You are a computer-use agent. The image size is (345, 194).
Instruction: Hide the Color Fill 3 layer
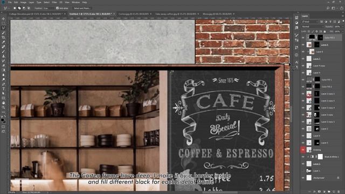pos(303,38)
